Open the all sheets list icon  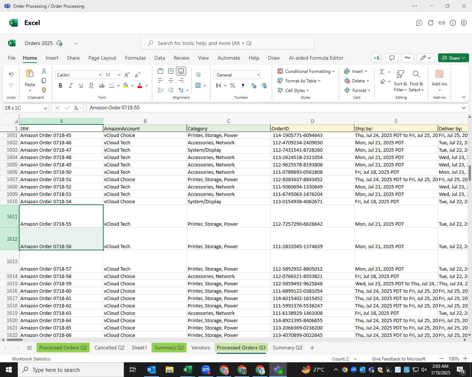tap(29, 348)
